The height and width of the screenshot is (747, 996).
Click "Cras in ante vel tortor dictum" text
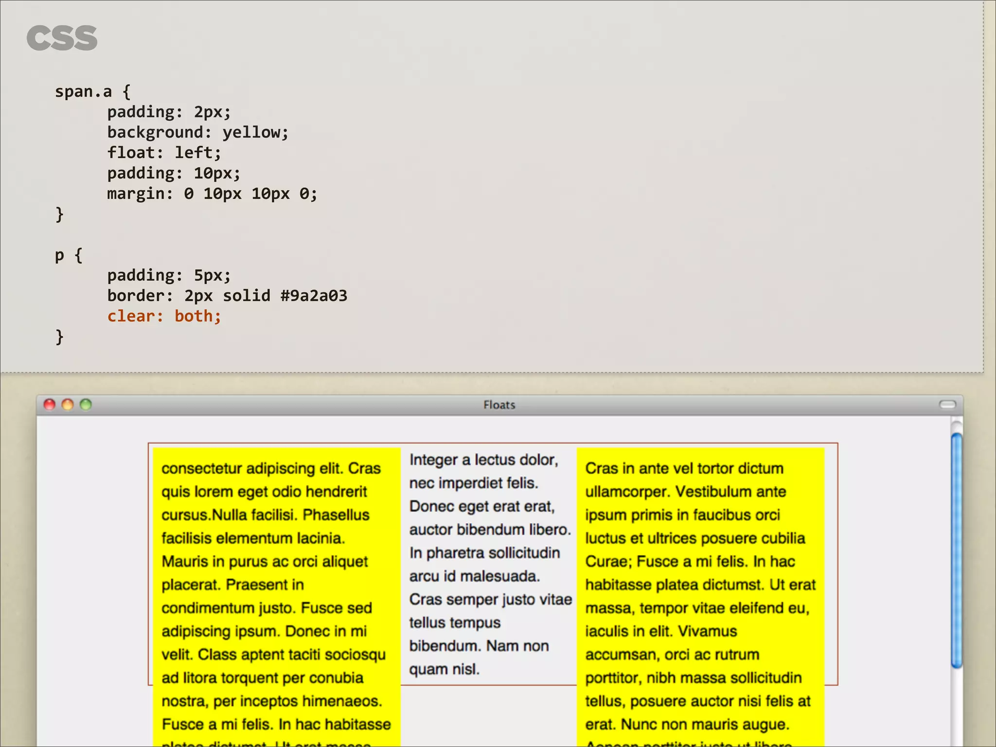(x=684, y=468)
